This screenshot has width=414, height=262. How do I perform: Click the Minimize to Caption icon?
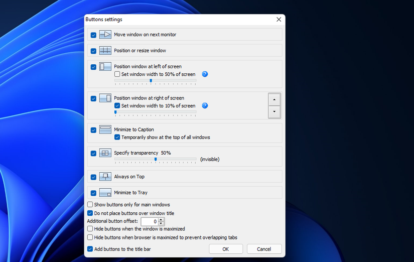(105, 129)
